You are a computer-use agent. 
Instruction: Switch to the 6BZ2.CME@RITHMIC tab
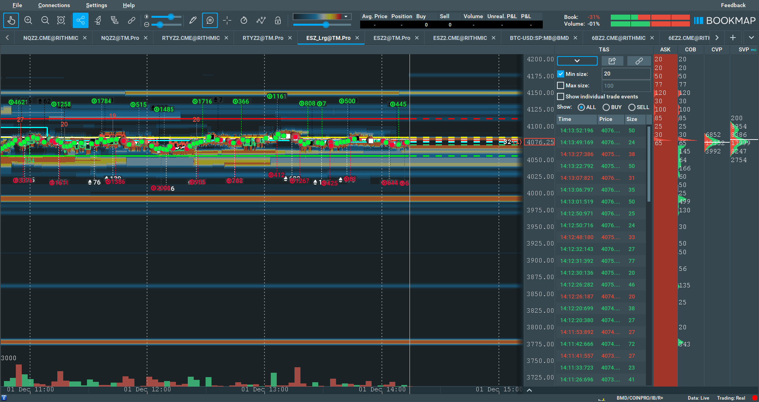click(619, 38)
